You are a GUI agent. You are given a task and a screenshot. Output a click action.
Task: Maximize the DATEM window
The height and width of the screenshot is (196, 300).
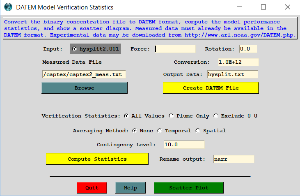click(x=263, y=7)
